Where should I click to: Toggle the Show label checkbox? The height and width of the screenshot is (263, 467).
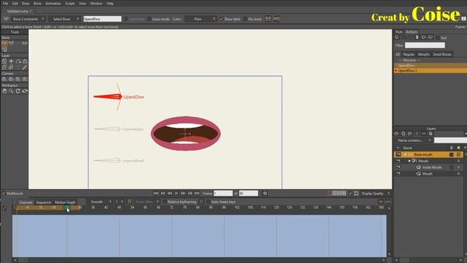pyautogui.click(x=221, y=19)
